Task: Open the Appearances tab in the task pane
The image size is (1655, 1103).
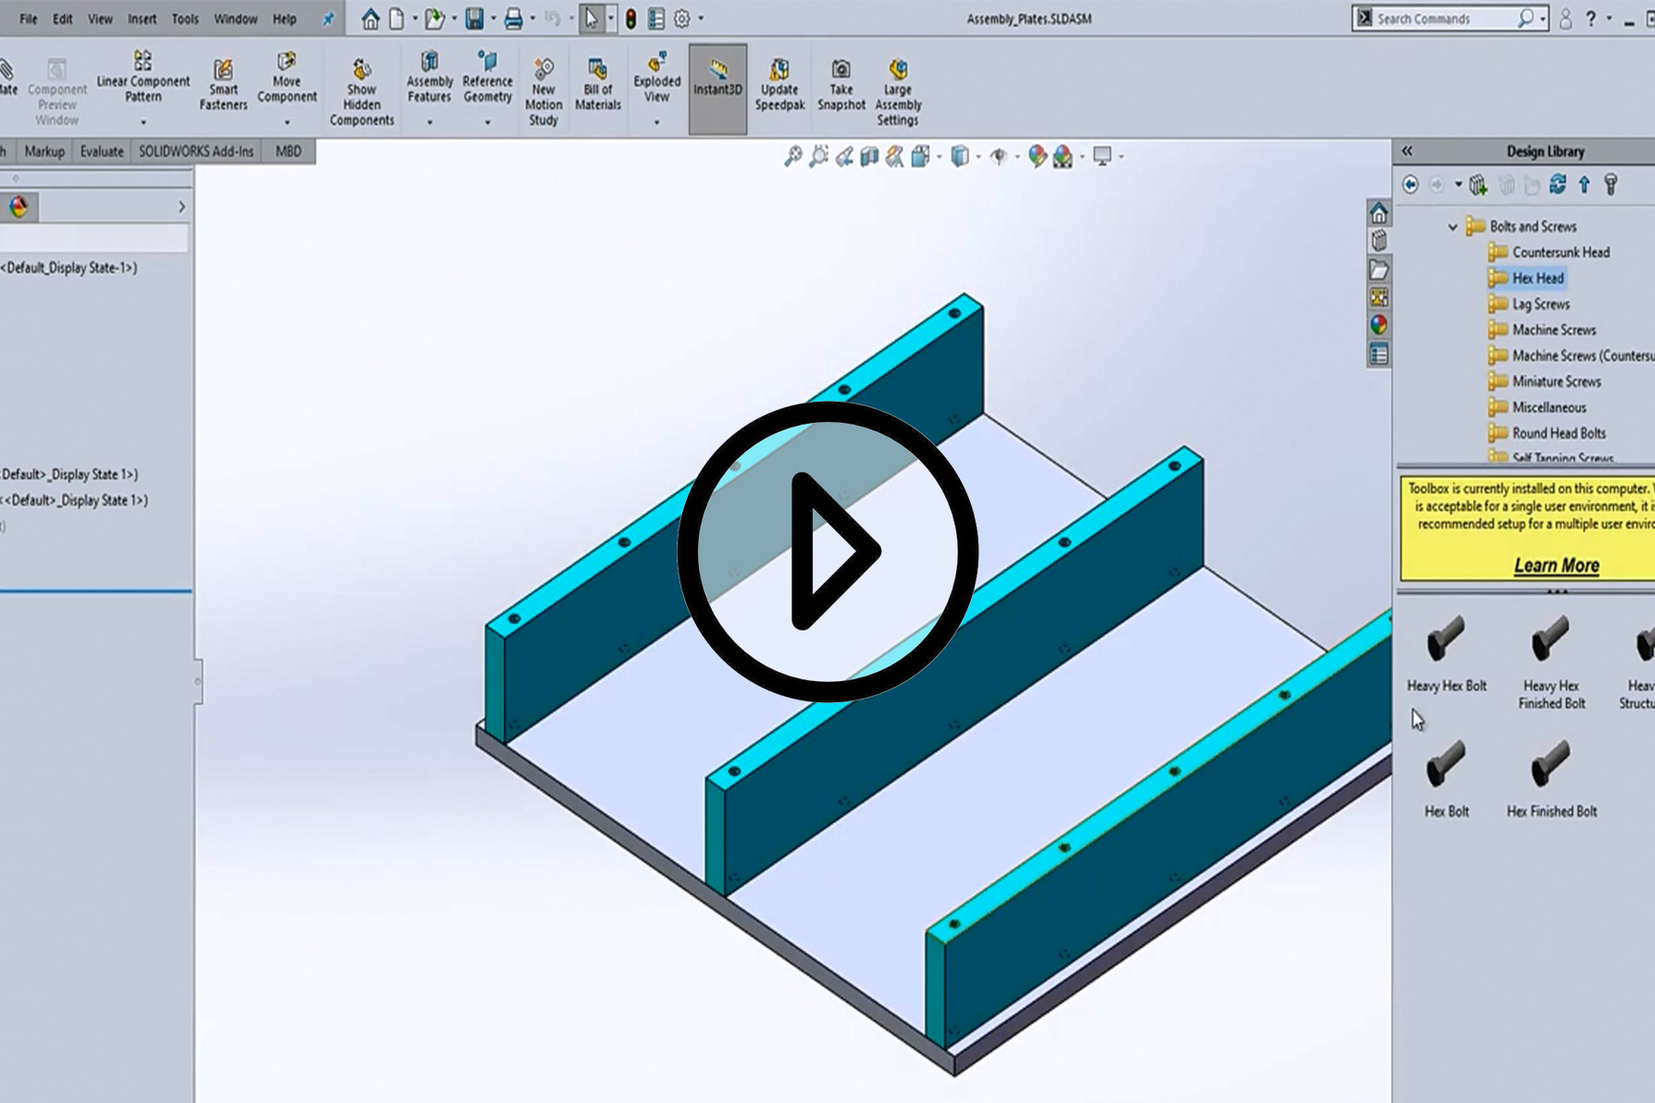Action: pos(1378,324)
